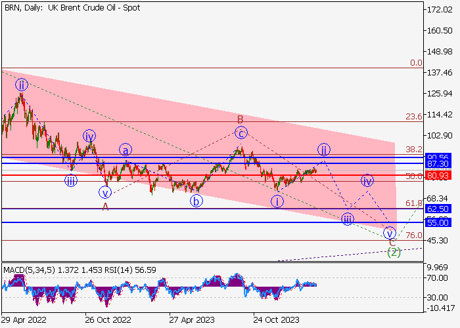The image size is (460, 328).
Task: Click the 68.34 price axis value
Action: click(x=437, y=199)
